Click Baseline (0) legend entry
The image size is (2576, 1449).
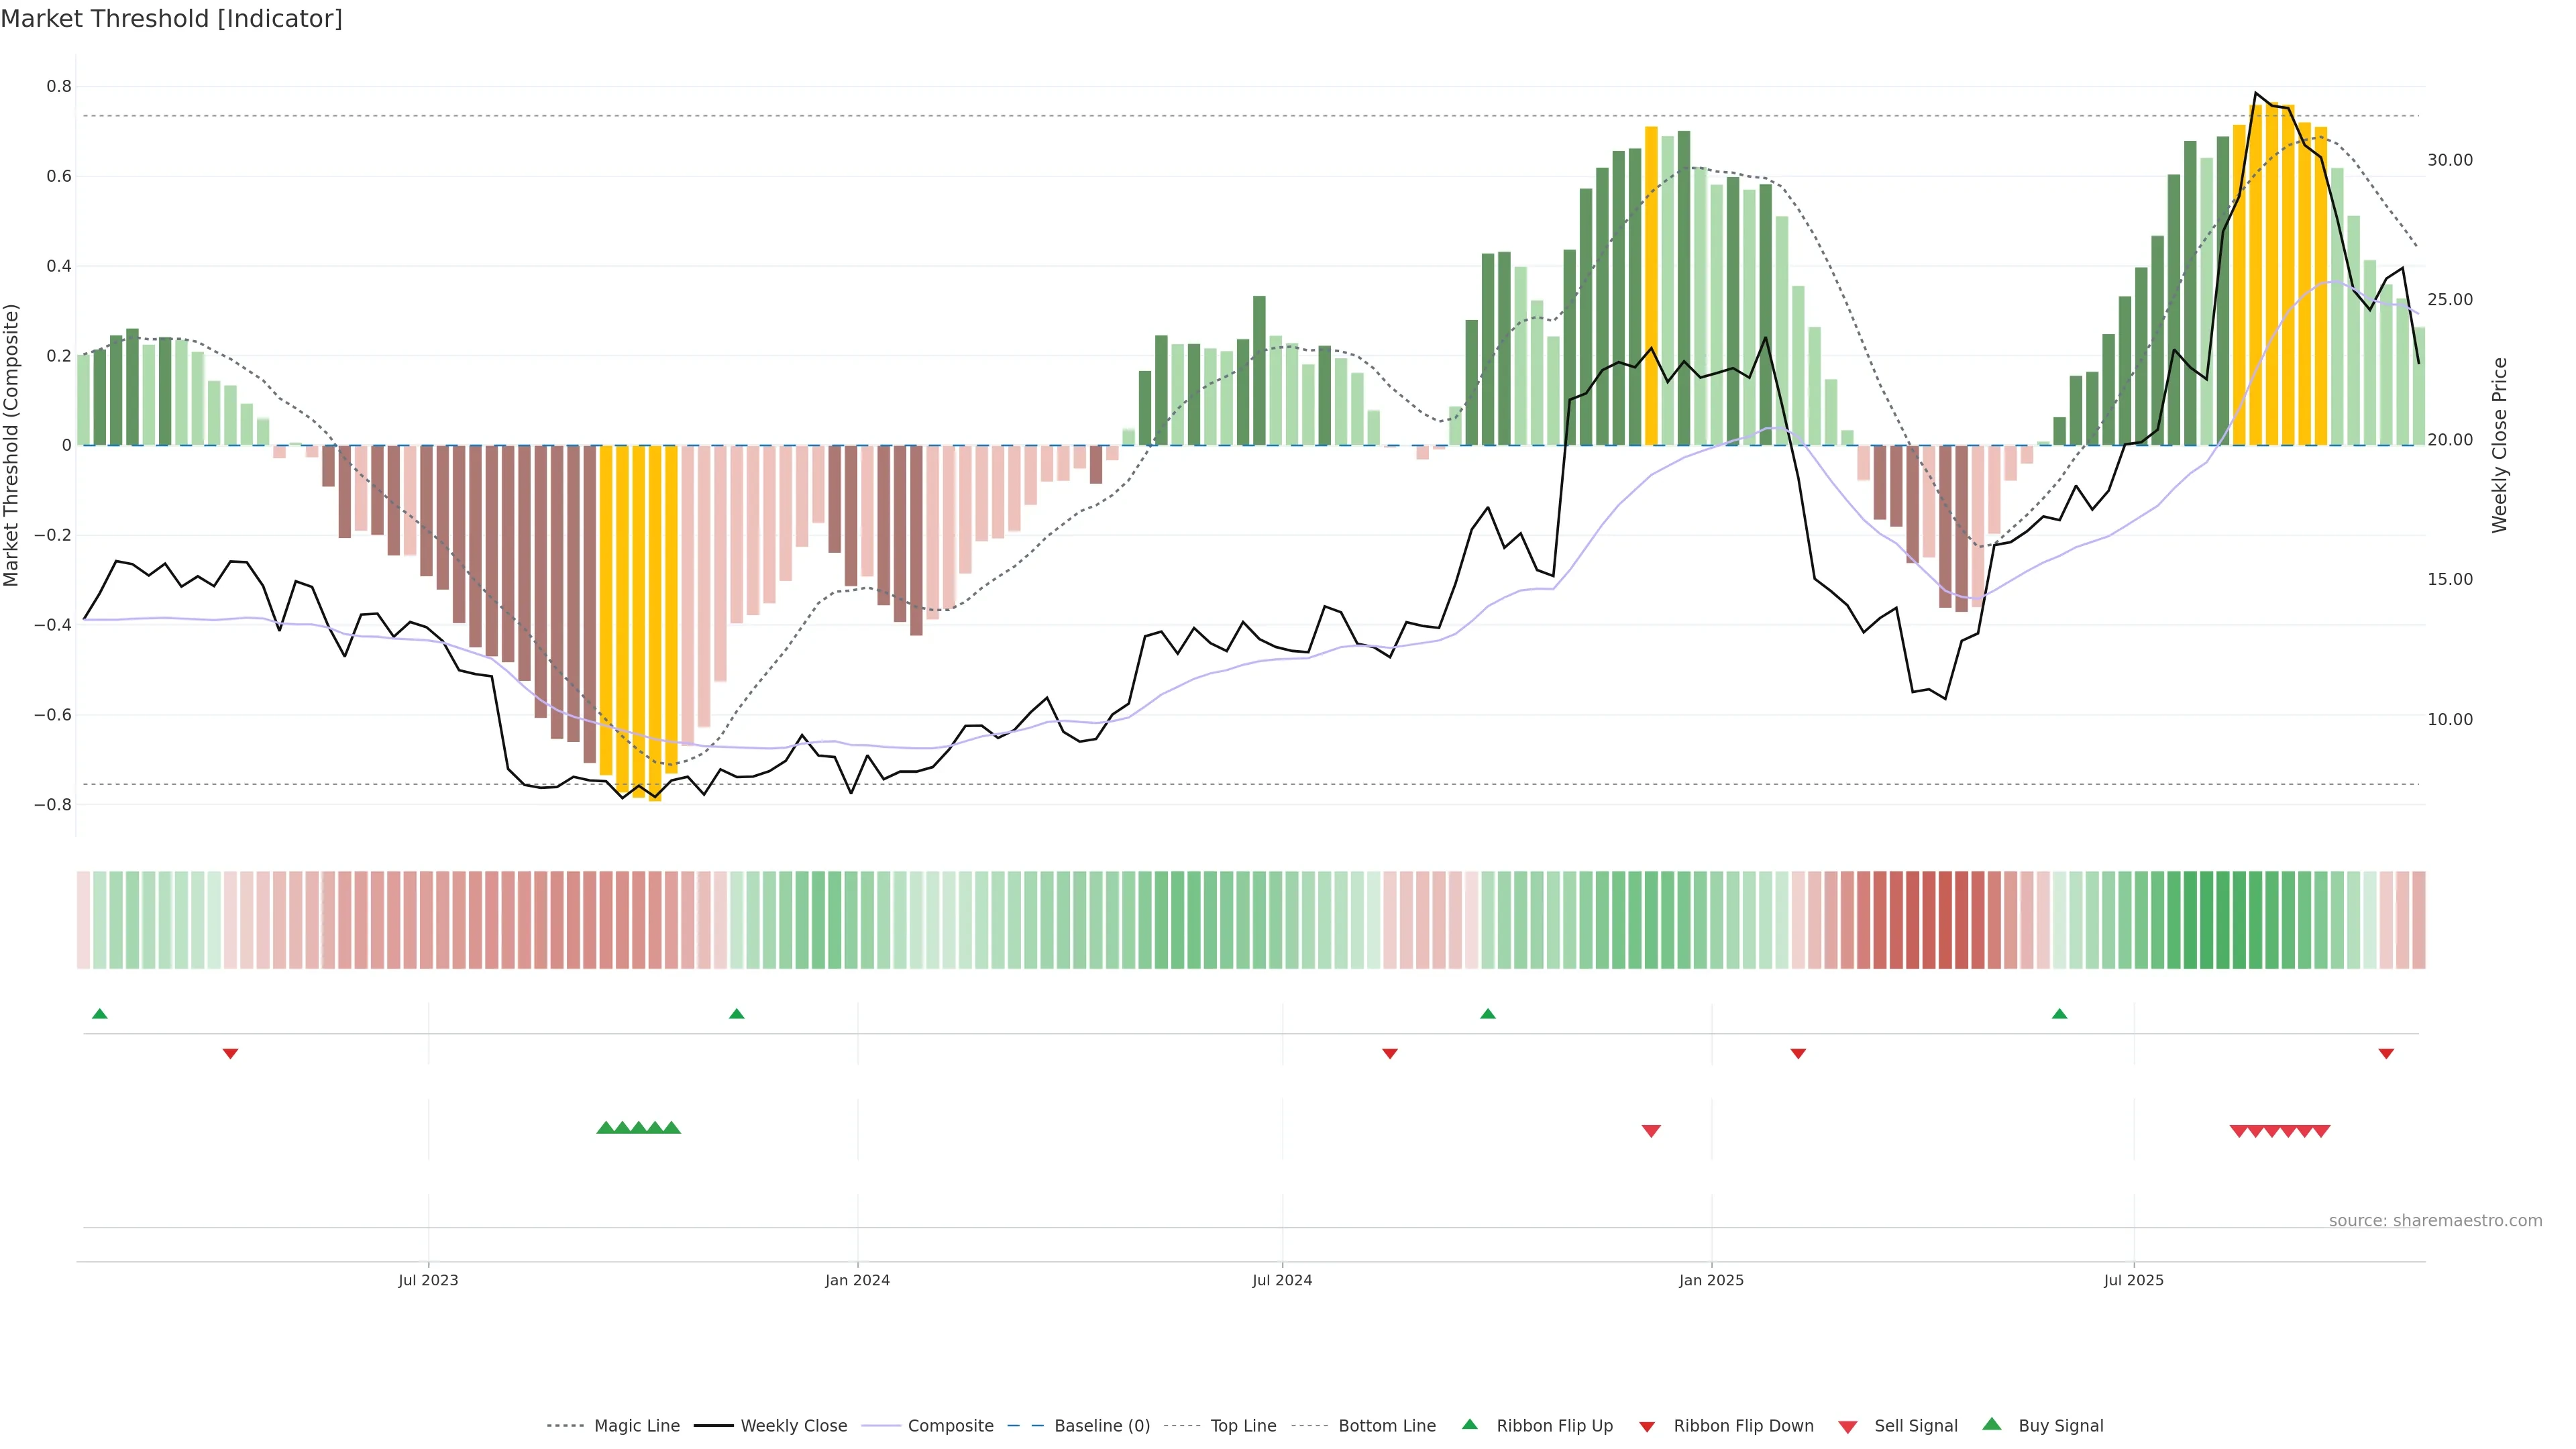tap(1102, 1426)
